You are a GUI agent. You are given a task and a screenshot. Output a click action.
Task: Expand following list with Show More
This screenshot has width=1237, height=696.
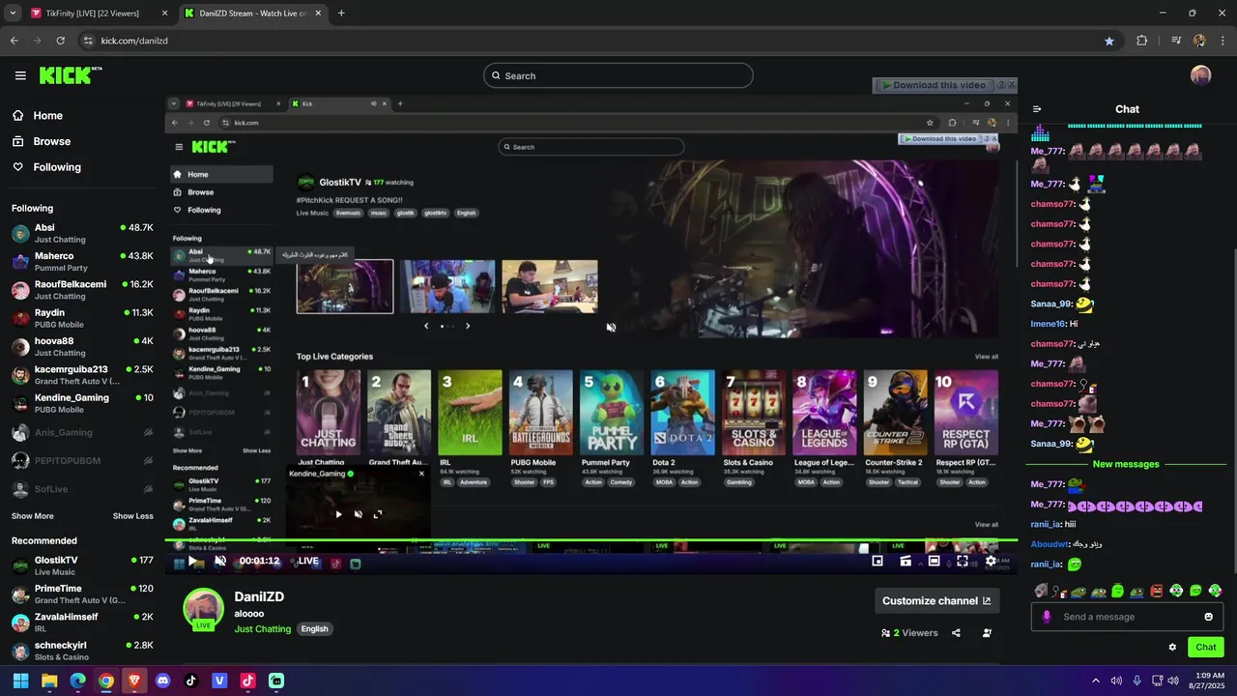[x=33, y=516]
